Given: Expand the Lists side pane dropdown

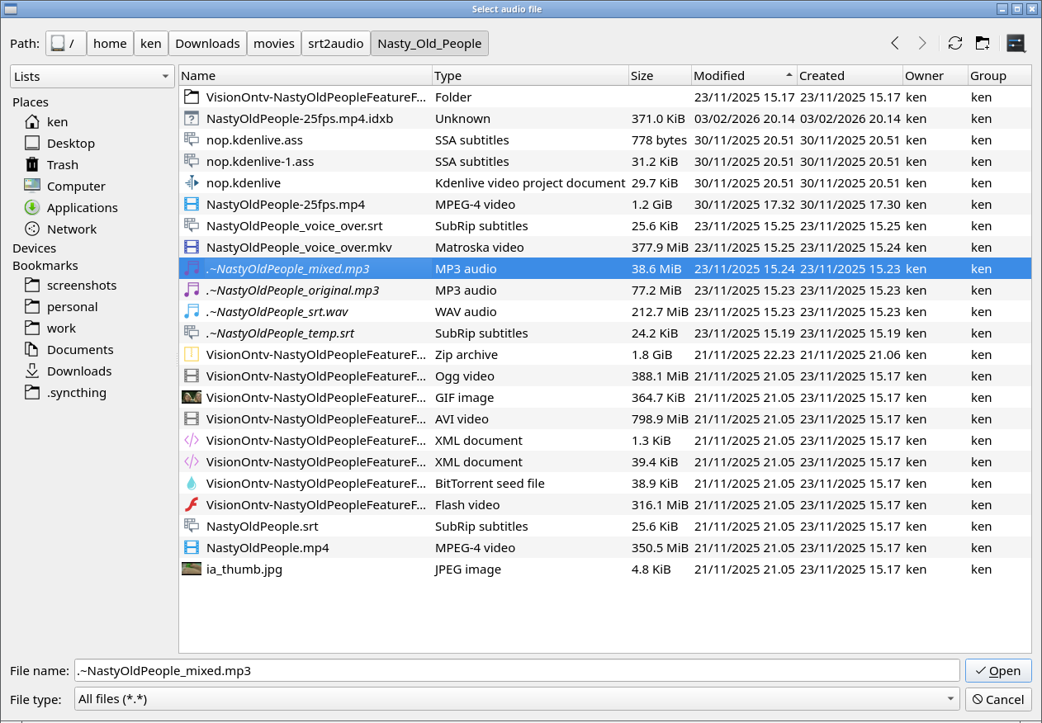Looking at the screenshot, I should point(92,77).
